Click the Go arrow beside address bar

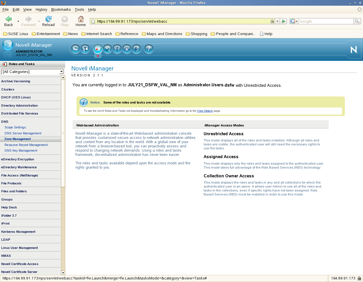point(284,21)
